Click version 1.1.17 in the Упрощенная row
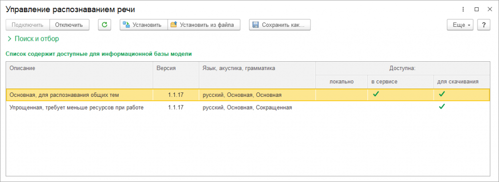 click(x=176, y=108)
